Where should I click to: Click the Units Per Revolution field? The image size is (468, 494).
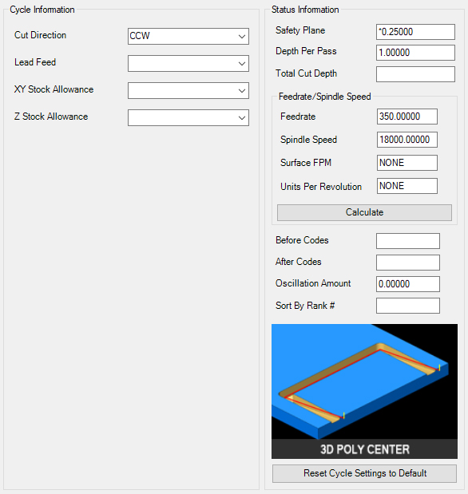tap(407, 186)
